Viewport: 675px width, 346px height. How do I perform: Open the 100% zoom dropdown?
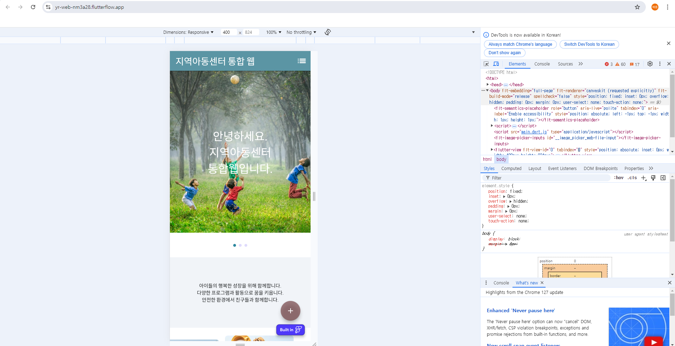click(274, 32)
